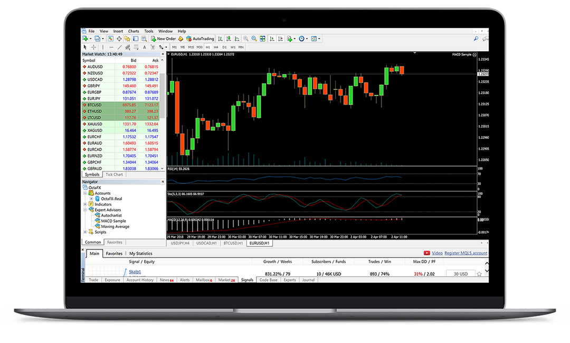This screenshot has height=343, width=570.
Task: Open the BTCUSD,H1 chart tab
Action: pos(233,243)
